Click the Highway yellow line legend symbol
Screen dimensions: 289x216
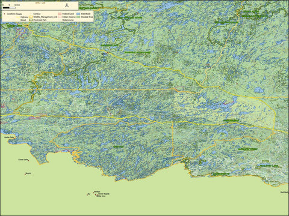18,17
